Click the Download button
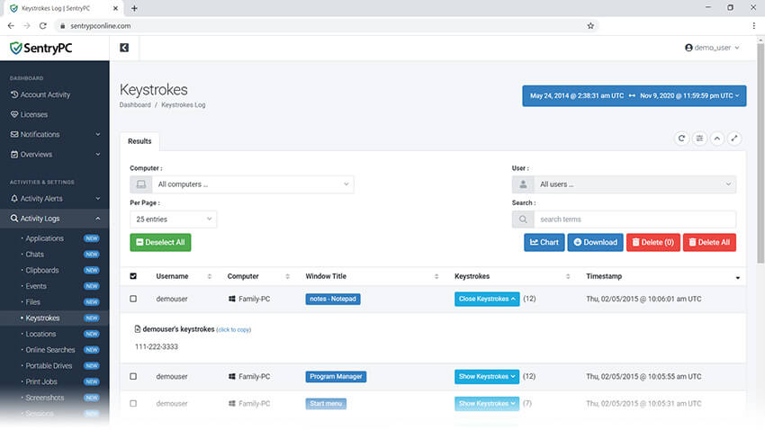The width and height of the screenshot is (765, 430). click(x=595, y=242)
